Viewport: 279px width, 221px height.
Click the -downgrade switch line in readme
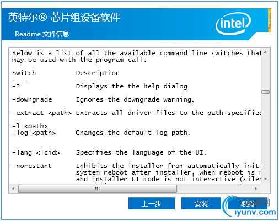(x=103, y=99)
